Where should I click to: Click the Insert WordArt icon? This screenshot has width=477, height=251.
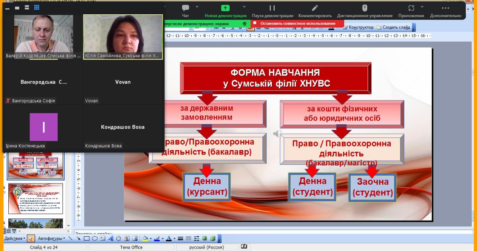[x=111, y=239]
